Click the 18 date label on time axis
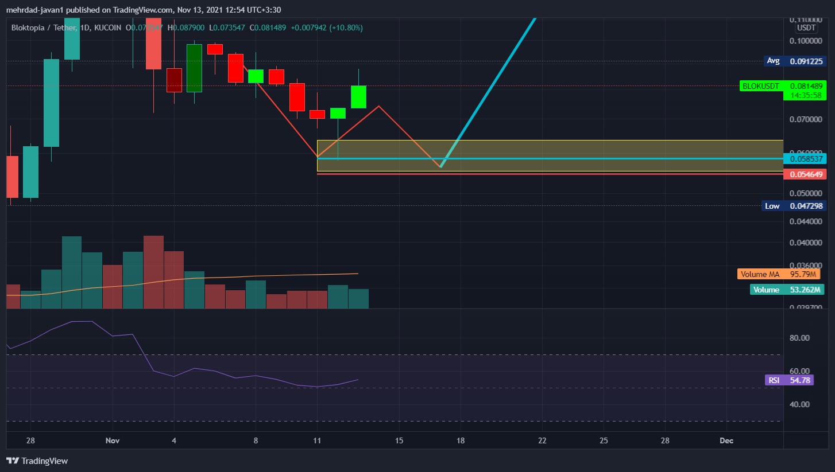 pos(461,440)
